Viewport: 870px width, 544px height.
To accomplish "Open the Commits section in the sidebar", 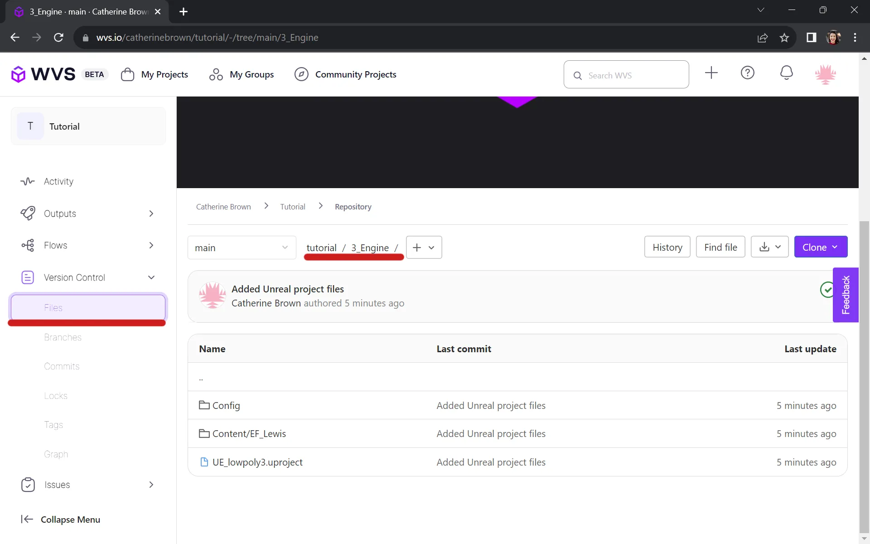I will (62, 366).
